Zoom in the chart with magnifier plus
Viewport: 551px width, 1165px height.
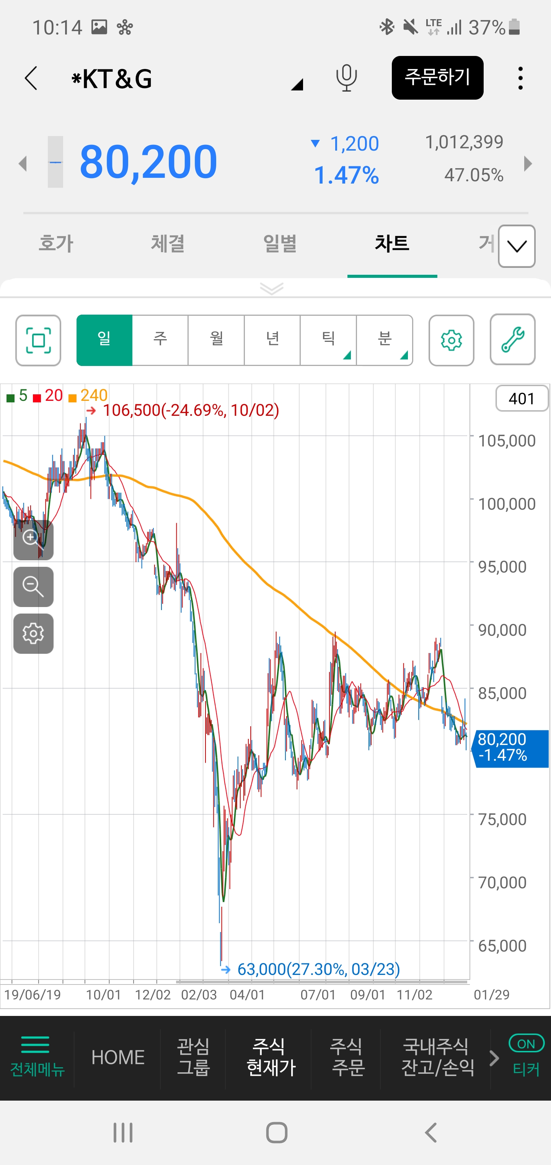point(33,540)
